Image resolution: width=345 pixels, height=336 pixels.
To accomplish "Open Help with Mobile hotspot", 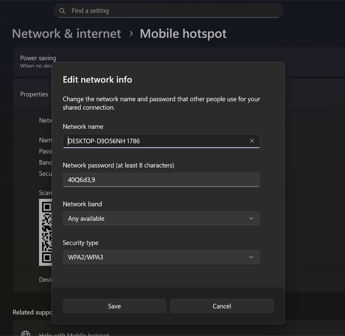I will (x=75, y=333).
